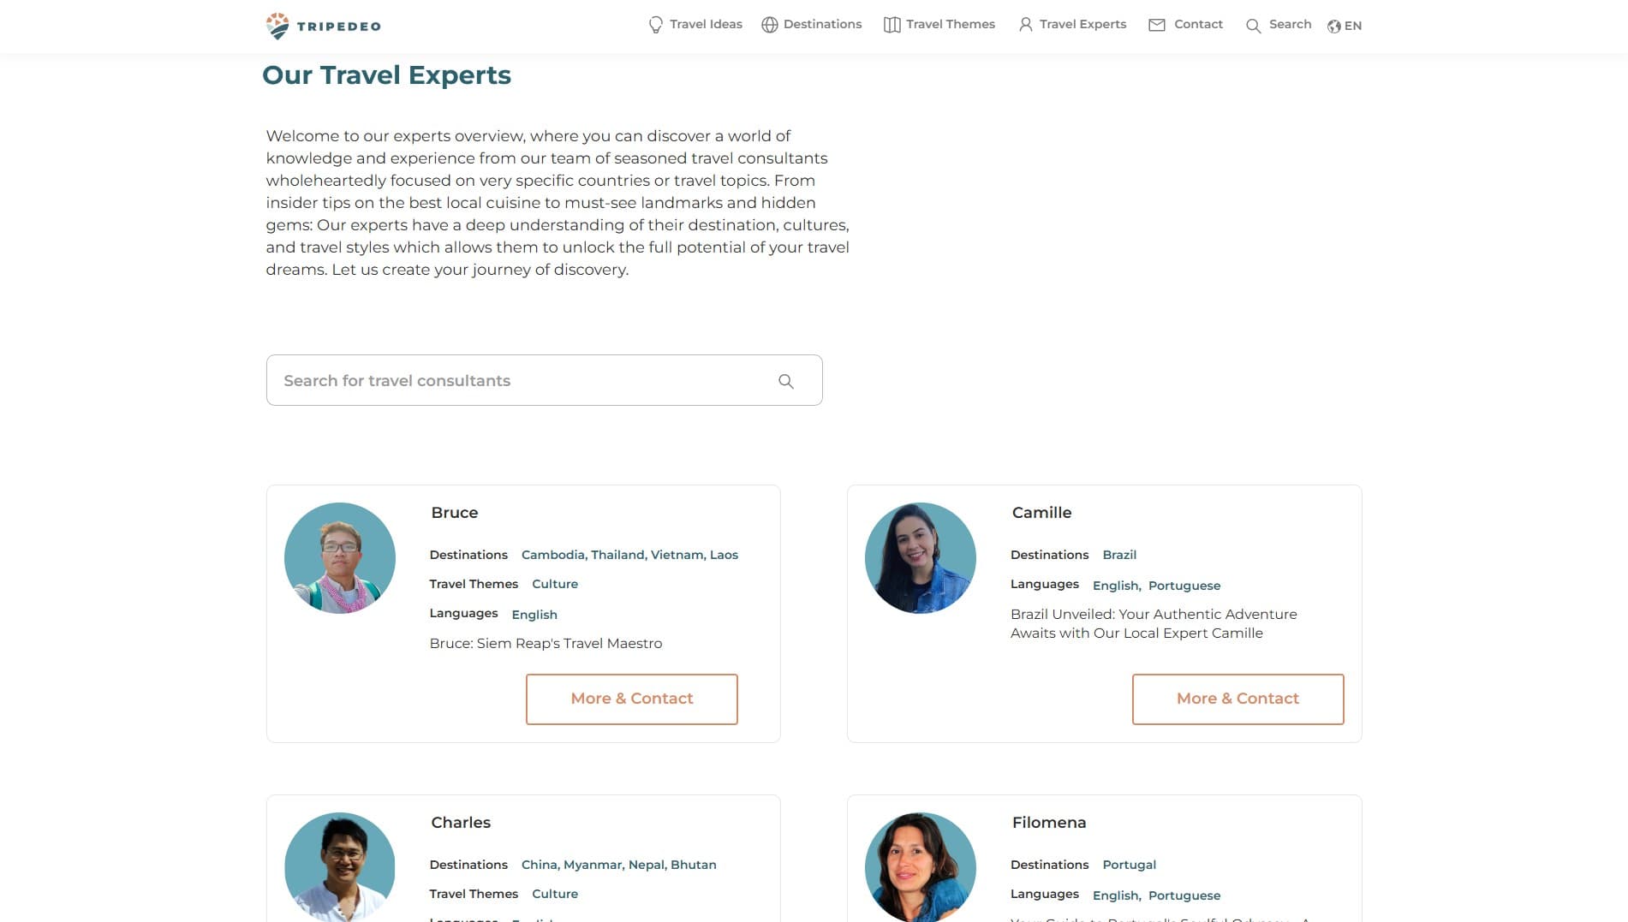Click Bruce's More & Contact button
Viewport: 1628px width, 922px height.
point(631,699)
